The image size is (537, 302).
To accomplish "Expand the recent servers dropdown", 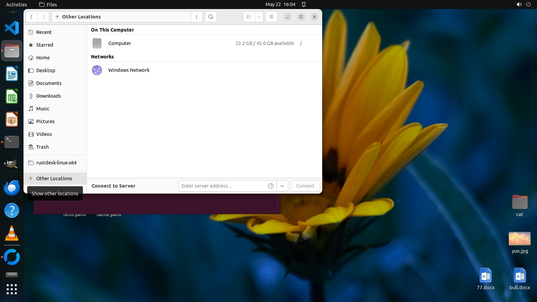I will click(282, 186).
